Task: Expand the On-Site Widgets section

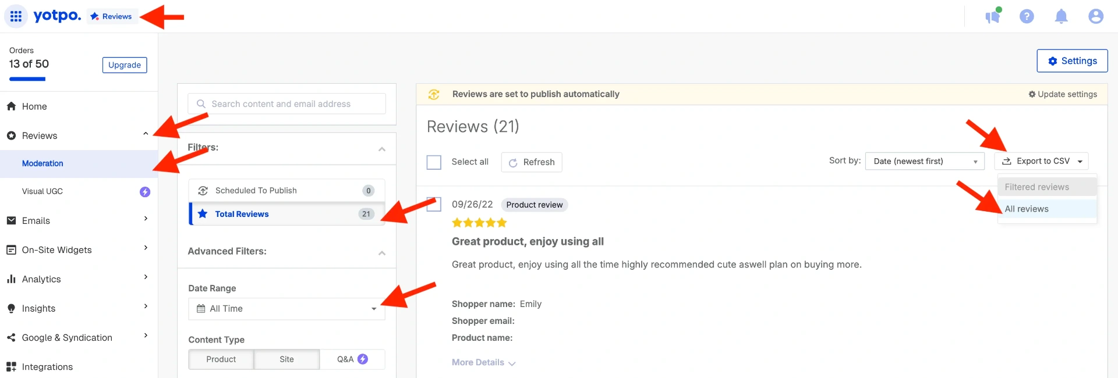Action: coord(146,248)
